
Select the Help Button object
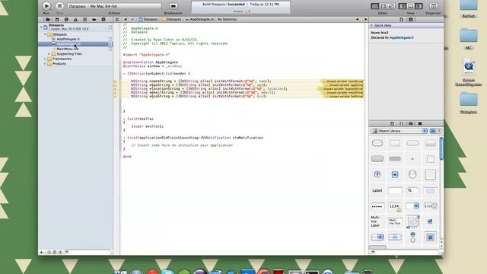click(x=377, y=174)
